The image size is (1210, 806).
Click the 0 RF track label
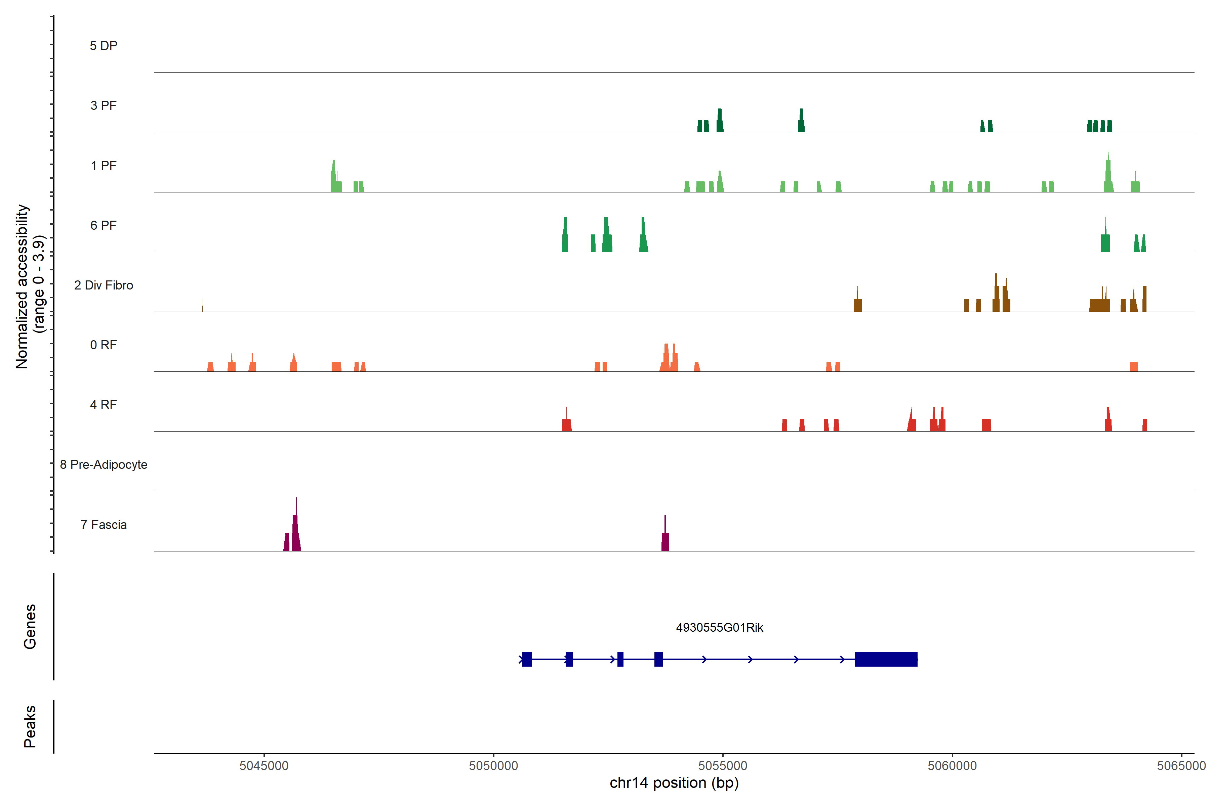tap(104, 345)
